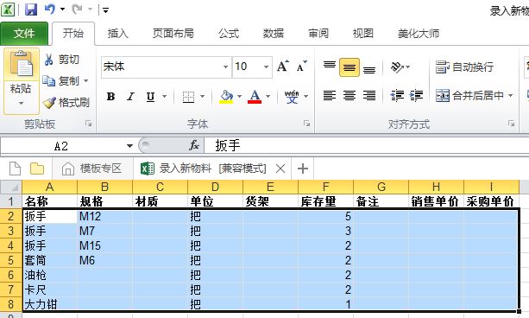Toggle middle vertical alignment button

[350, 67]
